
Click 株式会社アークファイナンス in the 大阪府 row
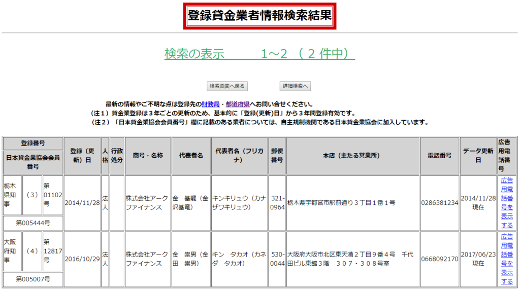[x=148, y=259]
